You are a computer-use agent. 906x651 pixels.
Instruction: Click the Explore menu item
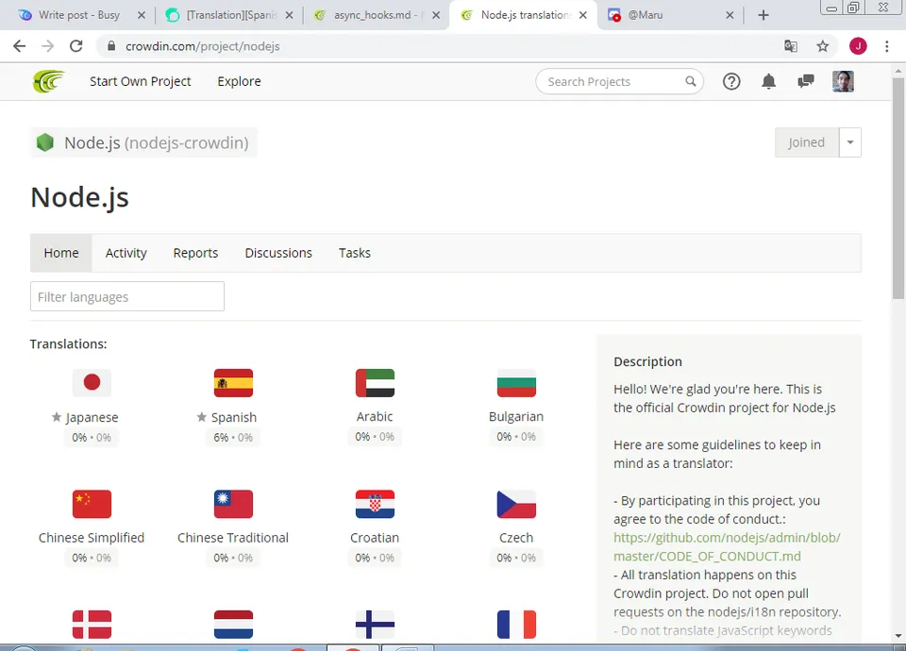[x=239, y=81]
